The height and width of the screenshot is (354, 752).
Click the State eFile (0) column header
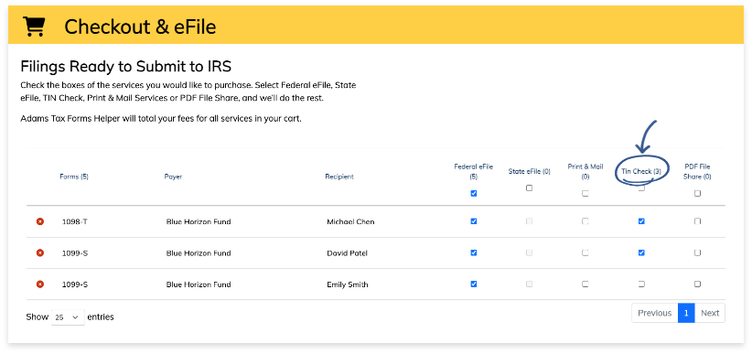pyautogui.click(x=529, y=171)
